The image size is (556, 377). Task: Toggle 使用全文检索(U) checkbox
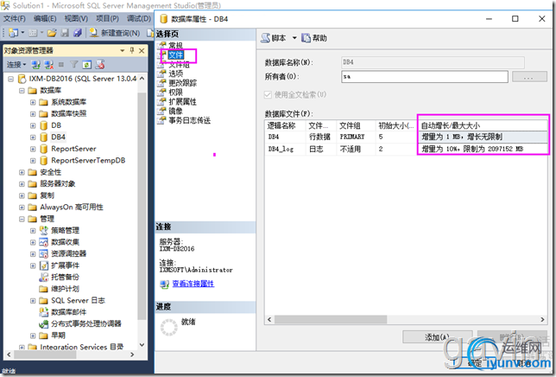point(268,95)
